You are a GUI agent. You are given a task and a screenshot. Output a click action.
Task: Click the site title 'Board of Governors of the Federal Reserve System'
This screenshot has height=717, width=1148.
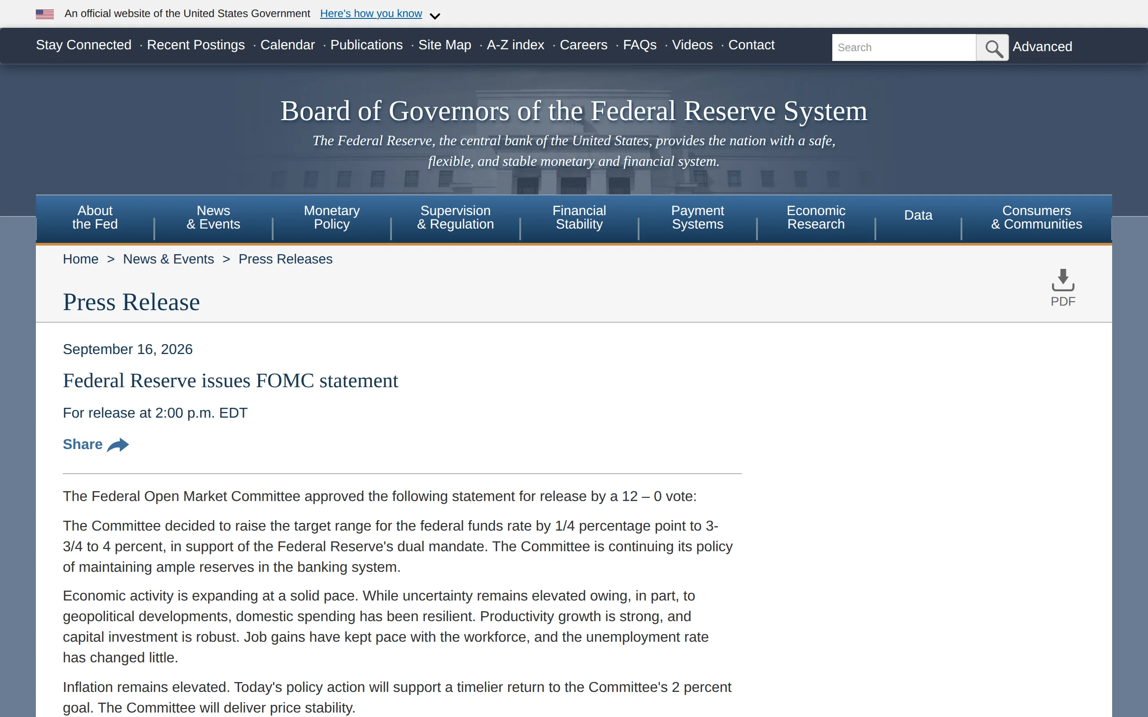click(574, 112)
